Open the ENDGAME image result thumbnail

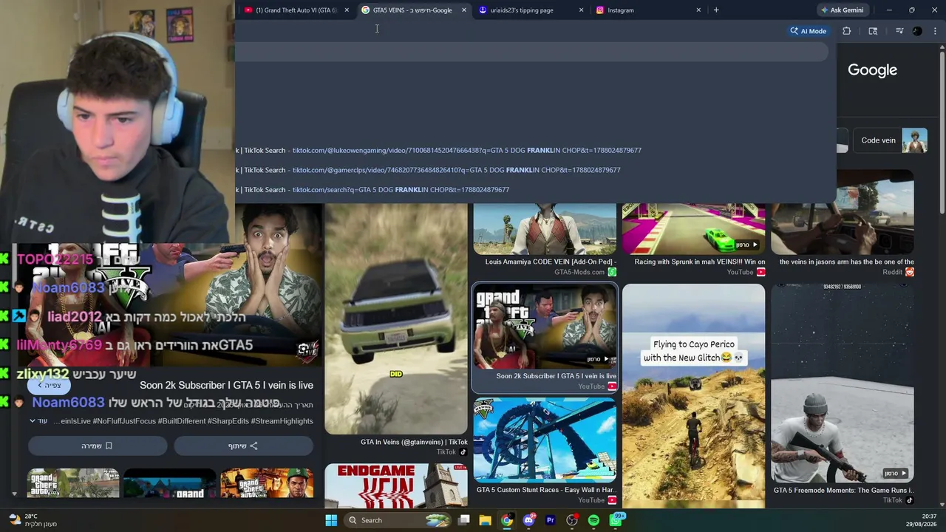[396, 486]
